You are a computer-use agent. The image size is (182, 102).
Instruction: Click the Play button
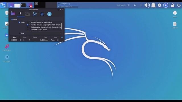point(45,37)
